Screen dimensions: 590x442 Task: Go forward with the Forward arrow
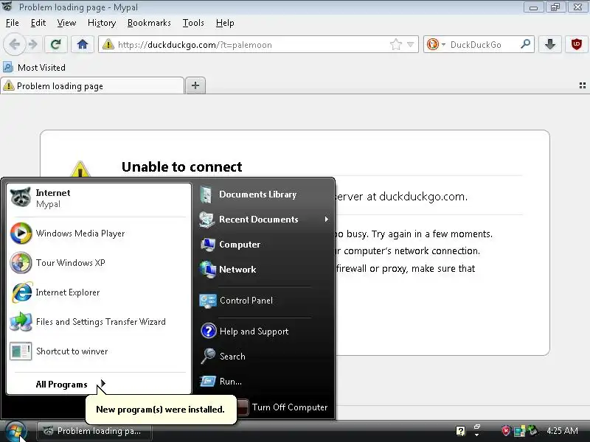click(x=33, y=44)
